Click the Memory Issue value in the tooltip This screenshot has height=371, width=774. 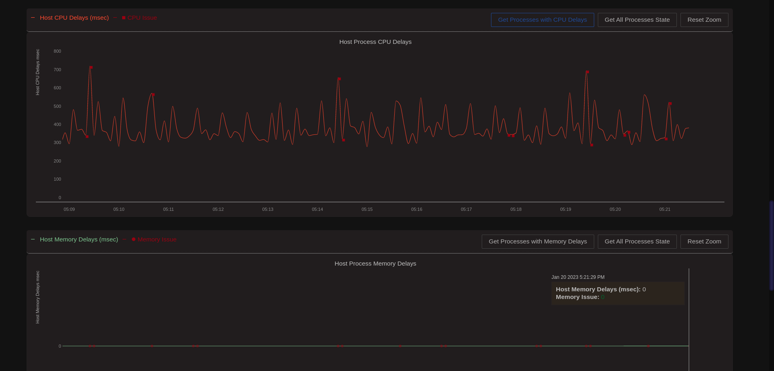[x=603, y=297]
